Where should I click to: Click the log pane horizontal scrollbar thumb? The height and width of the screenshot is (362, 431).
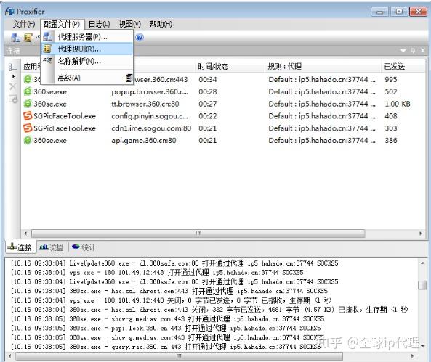pos(179,356)
